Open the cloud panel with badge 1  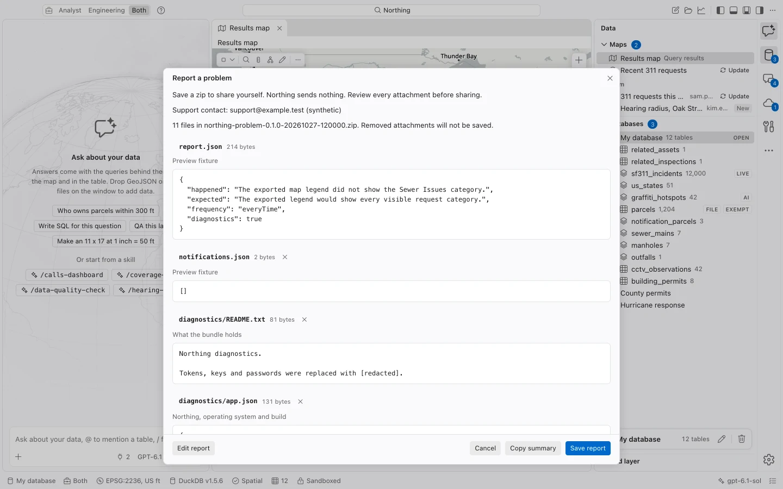[769, 103]
